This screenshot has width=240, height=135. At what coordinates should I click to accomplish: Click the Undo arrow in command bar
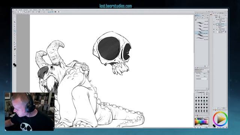tap(28, 12)
